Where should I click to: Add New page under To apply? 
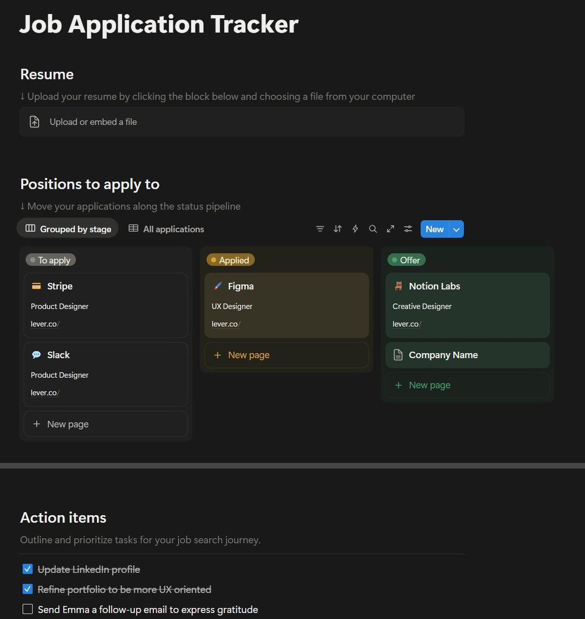click(x=106, y=424)
